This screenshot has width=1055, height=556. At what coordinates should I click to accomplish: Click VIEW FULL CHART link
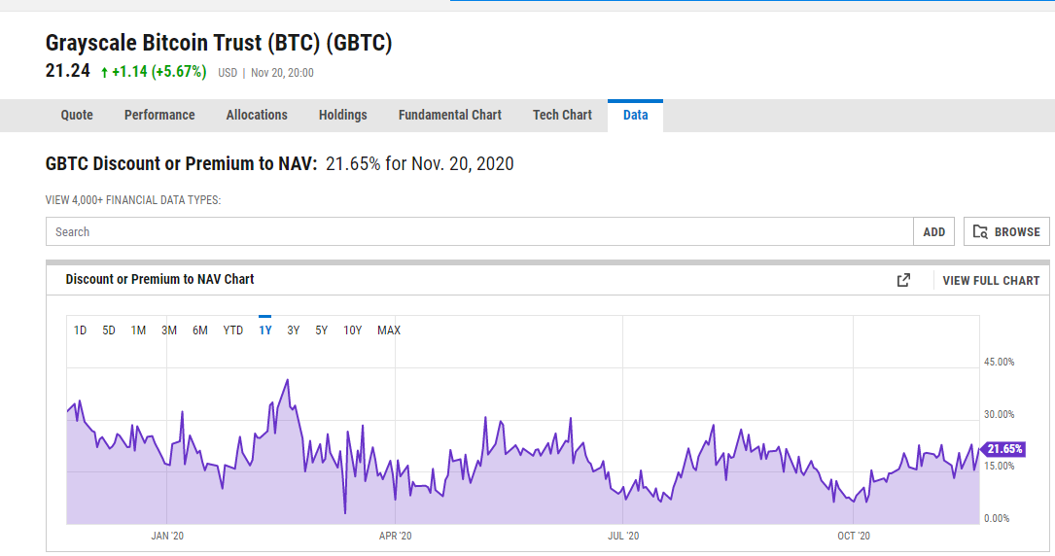(991, 280)
